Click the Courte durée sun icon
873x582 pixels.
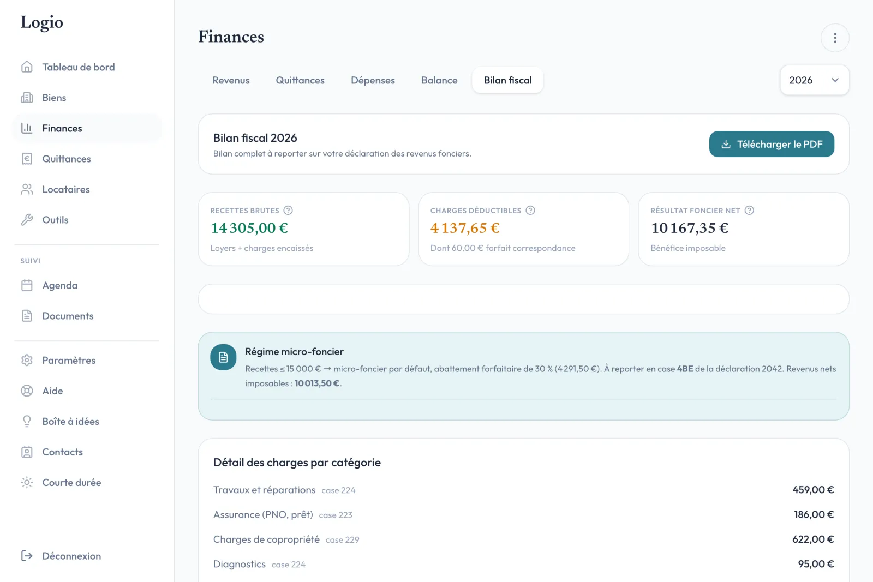pyautogui.click(x=27, y=482)
